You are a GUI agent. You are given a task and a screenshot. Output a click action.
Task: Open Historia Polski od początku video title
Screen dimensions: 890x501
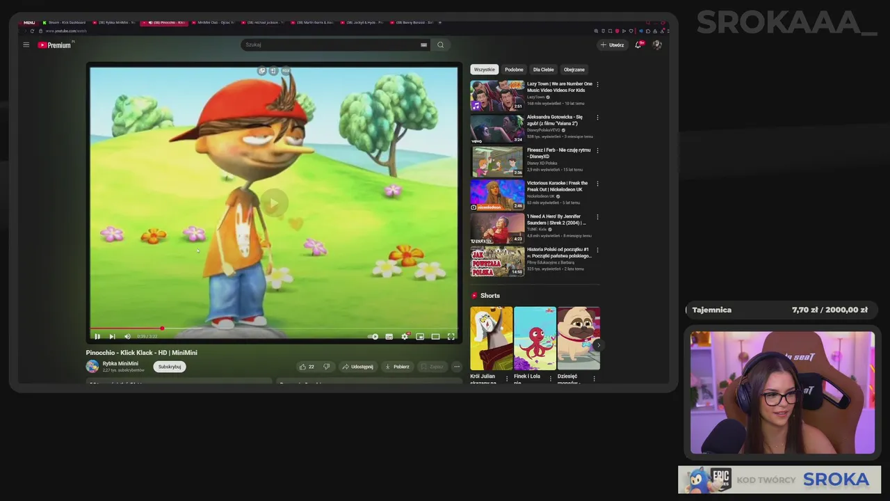(x=559, y=253)
